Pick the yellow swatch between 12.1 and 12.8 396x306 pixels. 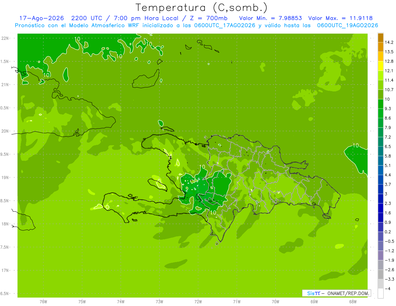click(380, 66)
